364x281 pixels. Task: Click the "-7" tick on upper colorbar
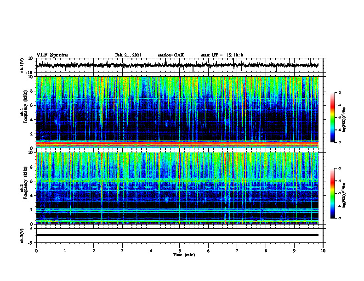click(339, 142)
